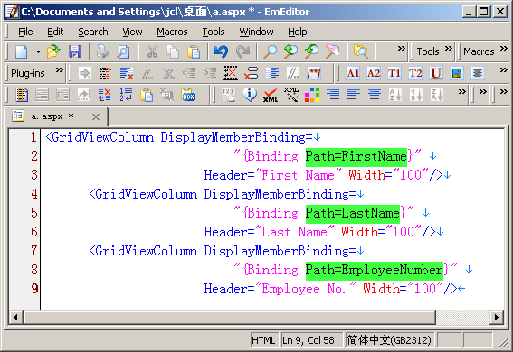Viewport: 513px width, 352px height.
Task: Click the XML wand icon
Action: tap(291, 95)
